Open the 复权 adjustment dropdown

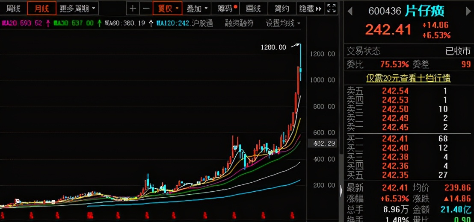pos(167,9)
